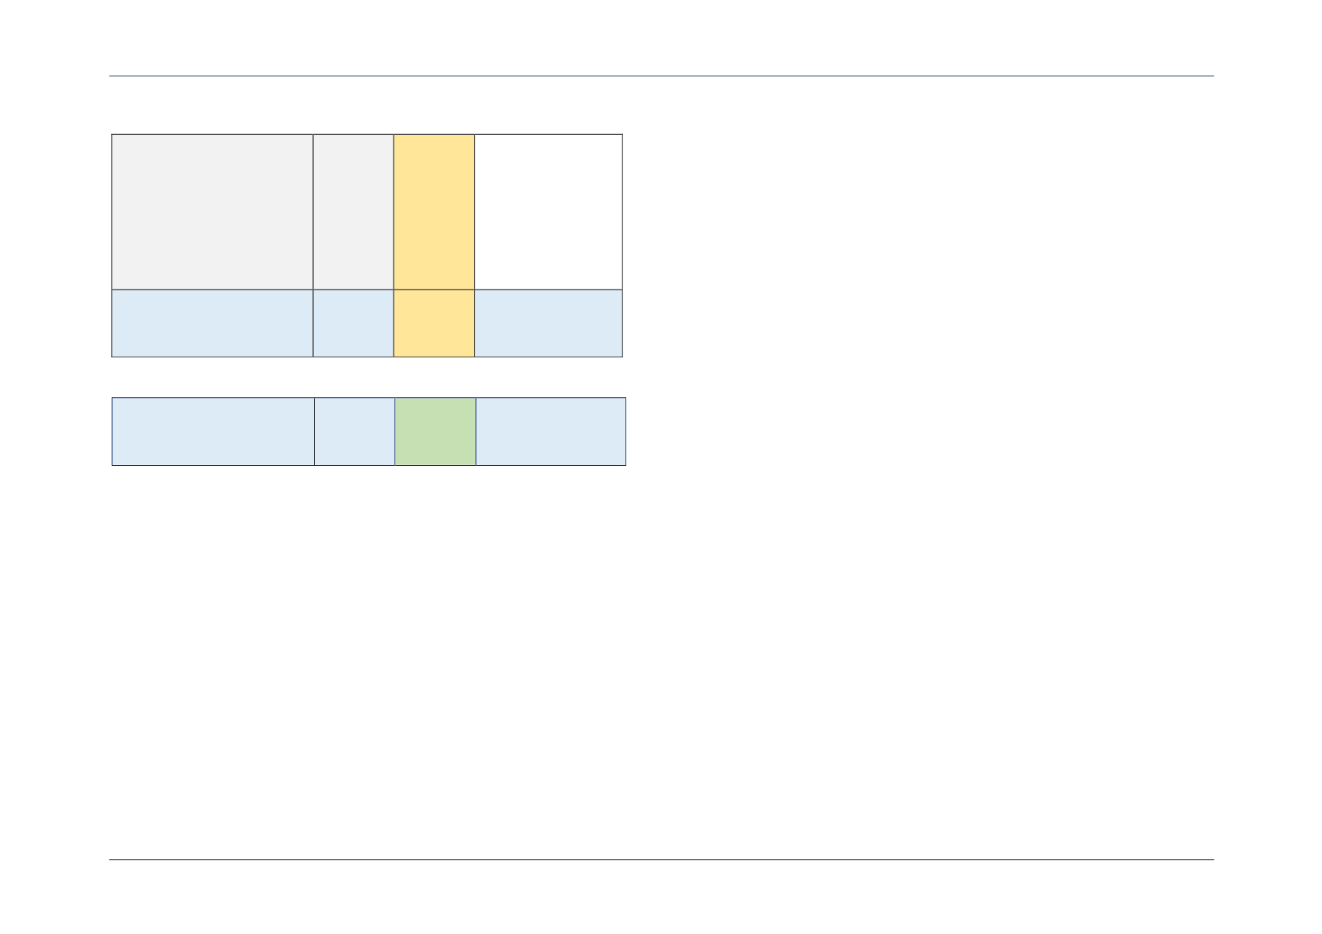Select narrow blue cell in first table's bottom row

pyautogui.click(x=353, y=323)
